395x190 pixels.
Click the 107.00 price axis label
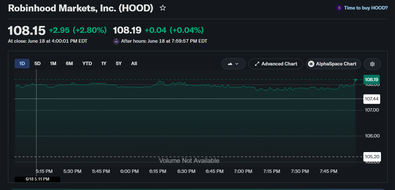tap(372, 110)
